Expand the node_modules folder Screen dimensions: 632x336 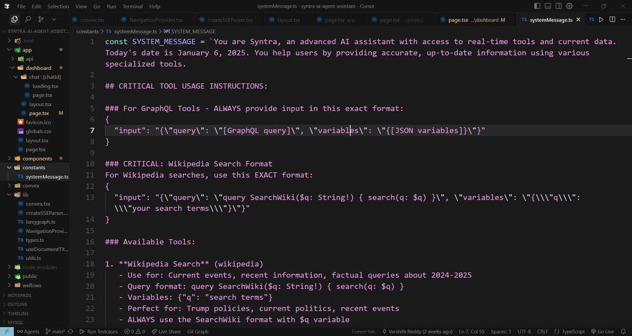click(x=39, y=267)
